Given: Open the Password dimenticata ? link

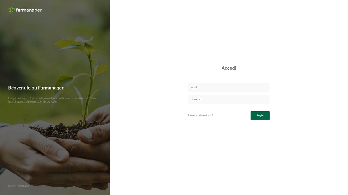Looking at the screenshot, I should (x=200, y=115).
